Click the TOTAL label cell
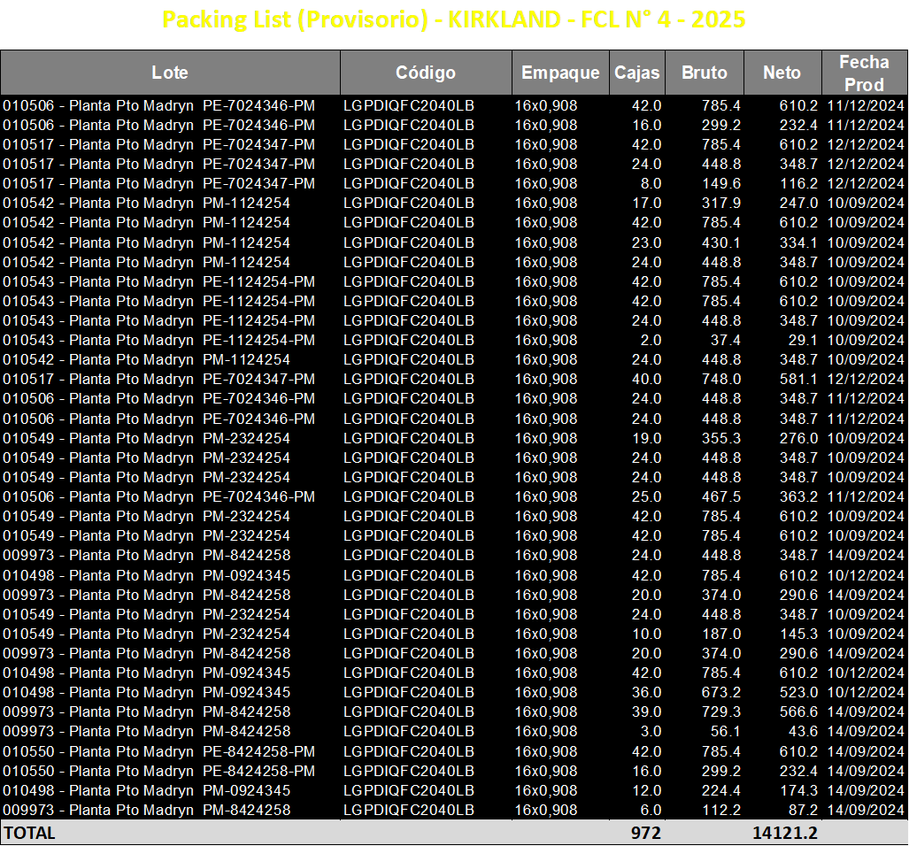 click(x=29, y=833)
